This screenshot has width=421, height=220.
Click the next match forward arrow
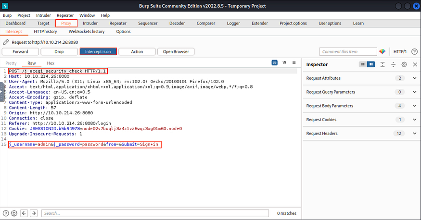coord(34,213)
